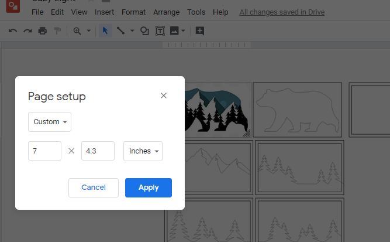Screen dimensions: 390x242
Task: Click All changes saved in Drive link
Action: click(282, 12)
